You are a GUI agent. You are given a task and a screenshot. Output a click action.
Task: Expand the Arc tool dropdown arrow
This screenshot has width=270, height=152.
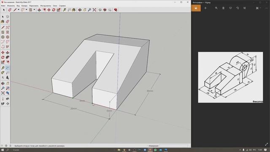tap(26, 10)
